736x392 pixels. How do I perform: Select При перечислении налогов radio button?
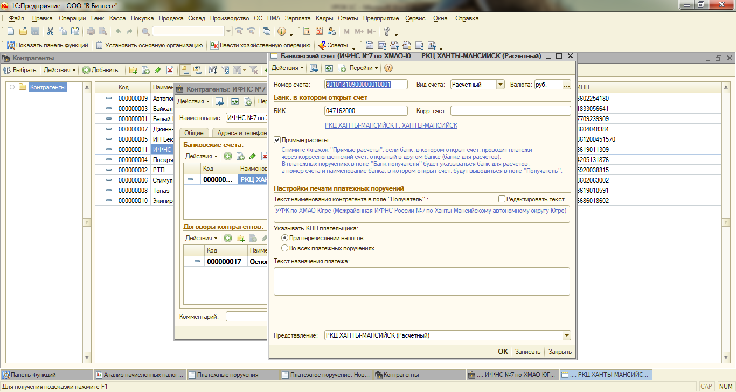[x=285, y=237]
